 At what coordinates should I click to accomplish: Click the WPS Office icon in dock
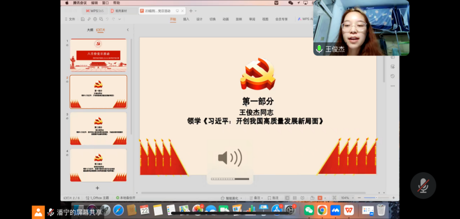(x=349, y=210)
